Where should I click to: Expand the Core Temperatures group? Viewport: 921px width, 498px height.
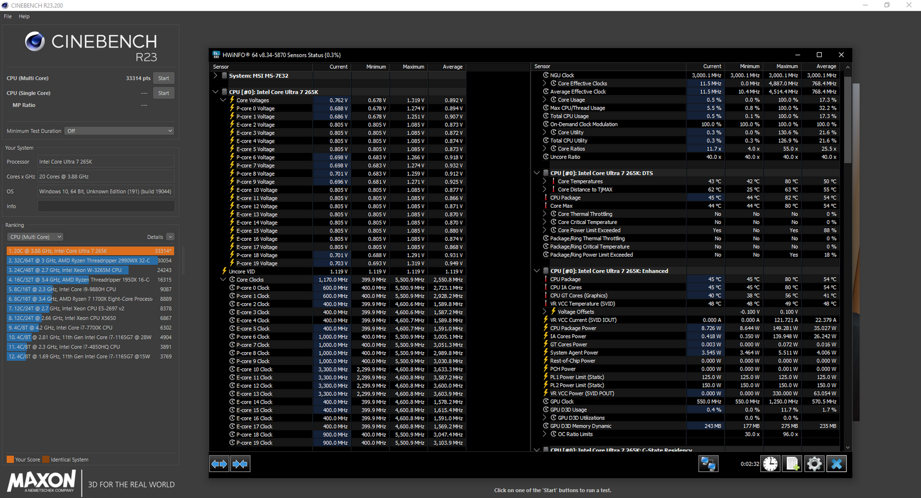tap(545, 182)
